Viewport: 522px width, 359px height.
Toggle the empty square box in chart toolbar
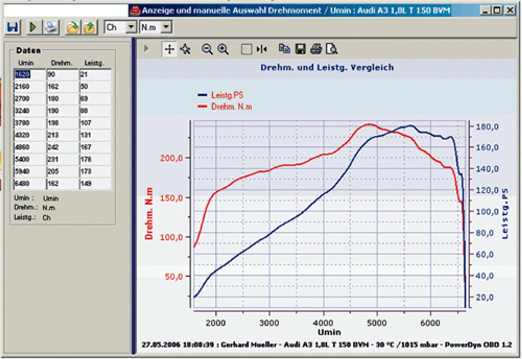[246, 50]
